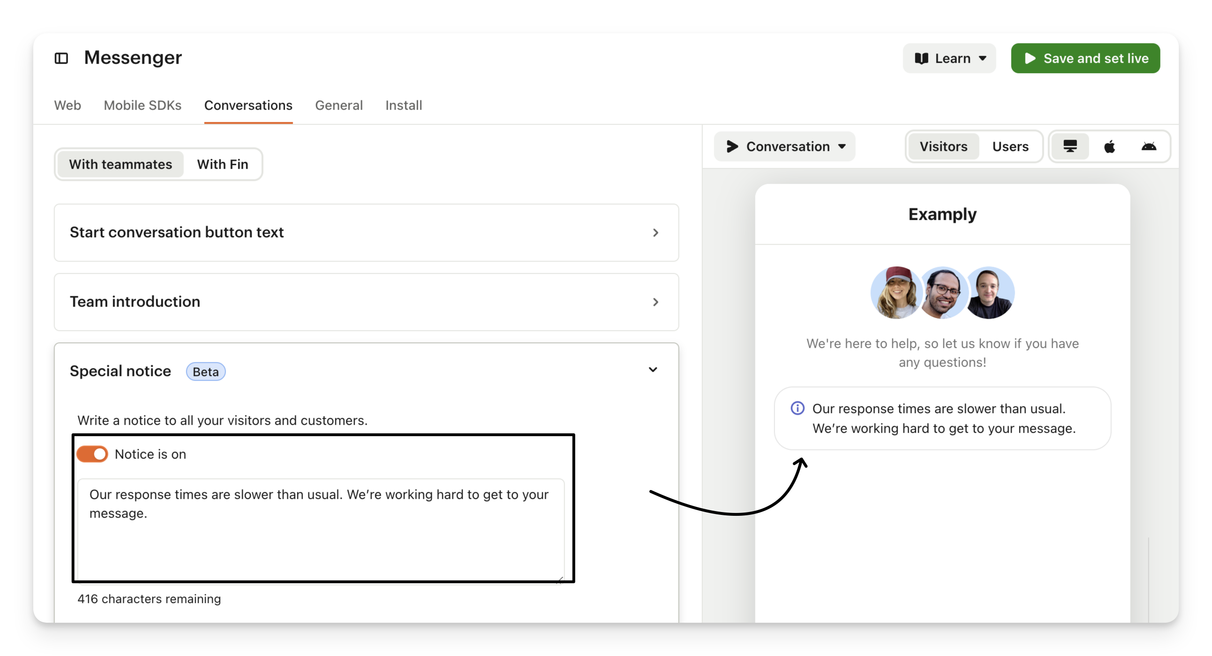Switch preview to Apple iOS icon
Screen dimensions: 1212x656
pos(1109,146)
